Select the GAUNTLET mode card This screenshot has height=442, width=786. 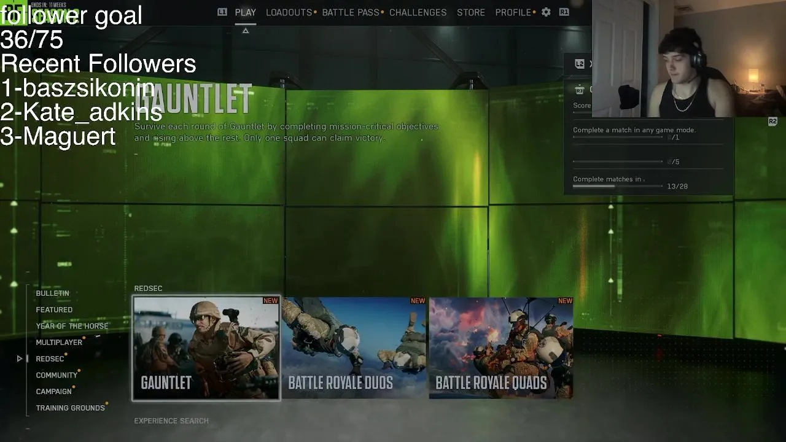[206, 348]
